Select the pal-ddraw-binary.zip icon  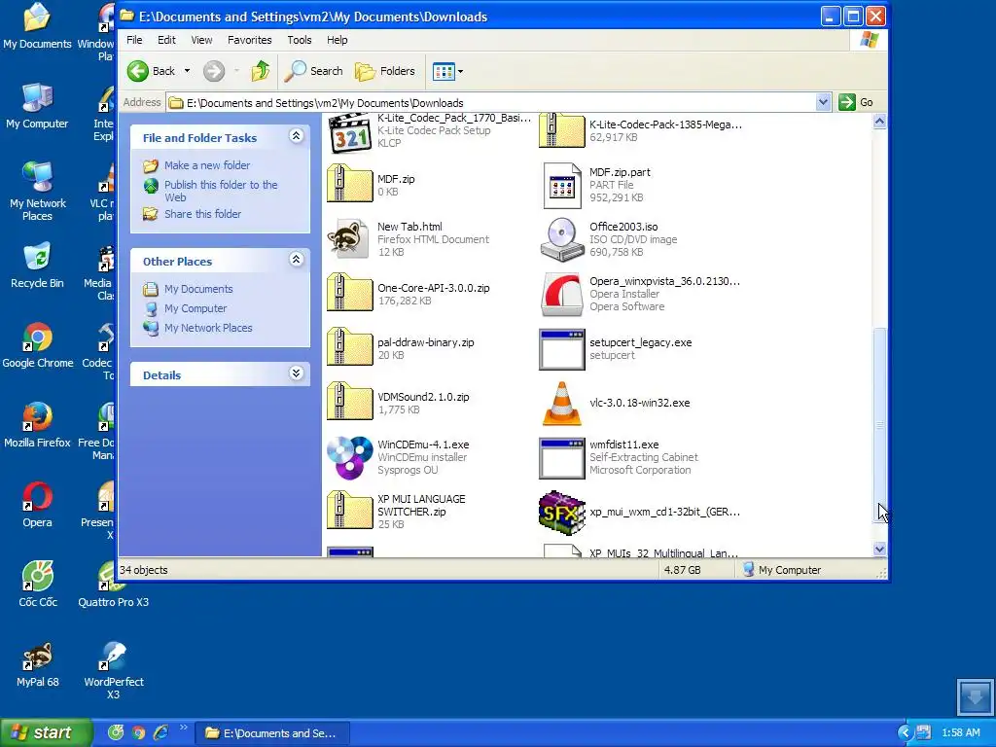349,347
